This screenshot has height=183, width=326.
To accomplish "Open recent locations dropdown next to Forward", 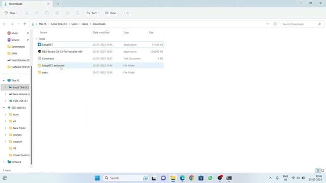I will click(x=18, y=24).
